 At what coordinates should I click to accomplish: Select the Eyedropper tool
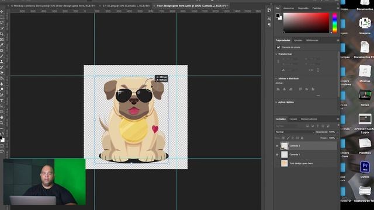coord(2,45)
